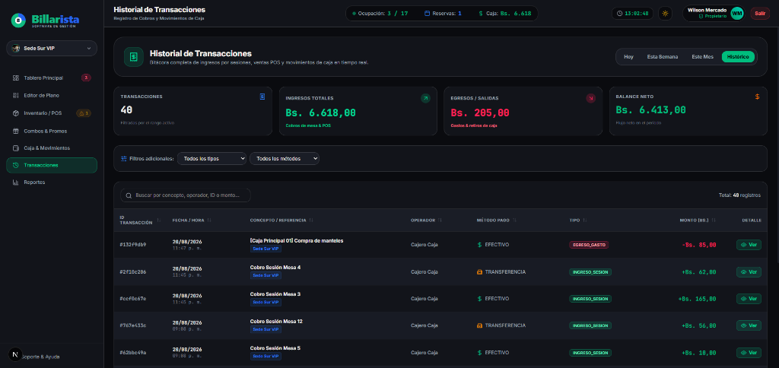View details of transaction #2f10c286
The height and width of the screenshot is (368, 779).
(749, 272)
